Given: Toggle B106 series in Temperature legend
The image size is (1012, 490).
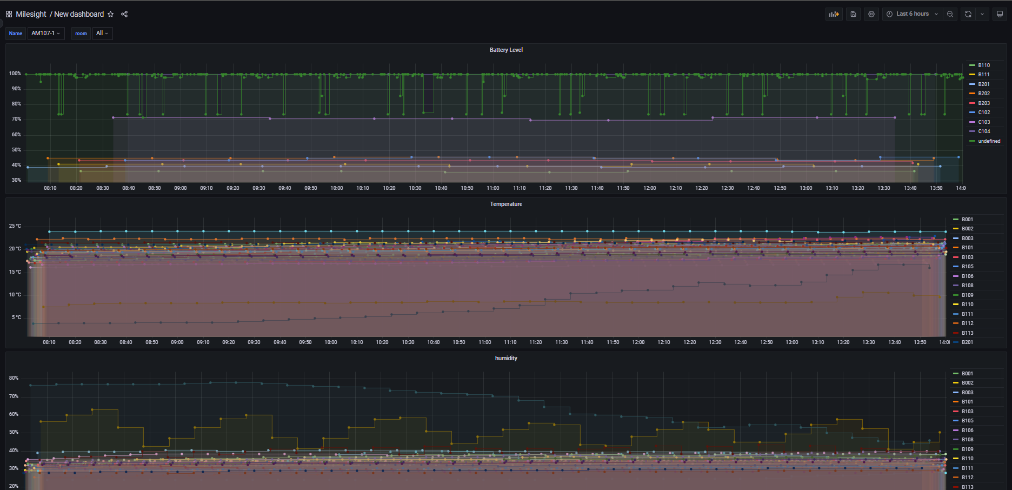Looking at the screenshot, I should (967, 276).
